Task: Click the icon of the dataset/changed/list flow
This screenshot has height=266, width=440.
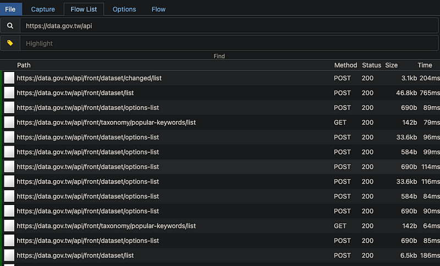Action: point(9,78)
